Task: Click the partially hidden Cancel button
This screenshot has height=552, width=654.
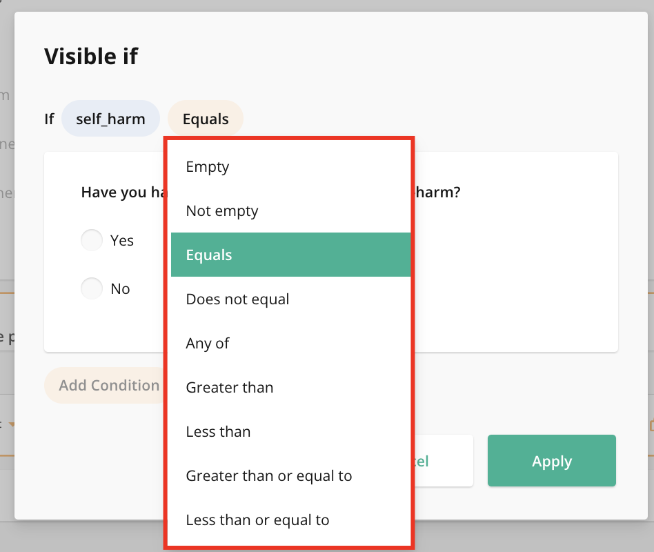Action: click(443, 461)
